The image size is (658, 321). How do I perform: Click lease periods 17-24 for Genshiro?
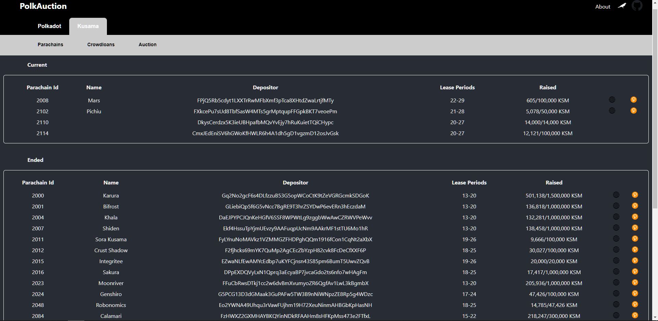pos(469,294)
